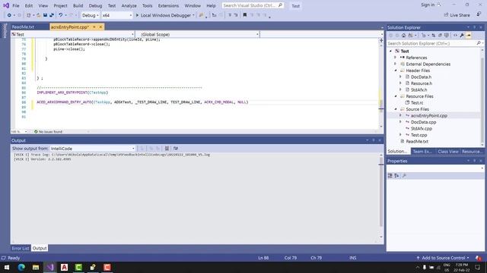
Task: Open File Explorer from taskbar
Action: [36, 267]
